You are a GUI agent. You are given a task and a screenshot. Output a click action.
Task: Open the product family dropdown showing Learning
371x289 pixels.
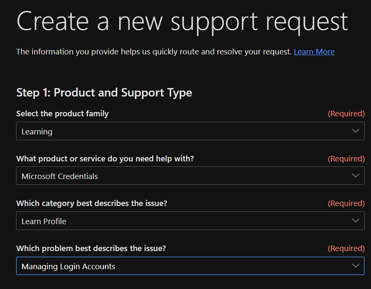190,131
